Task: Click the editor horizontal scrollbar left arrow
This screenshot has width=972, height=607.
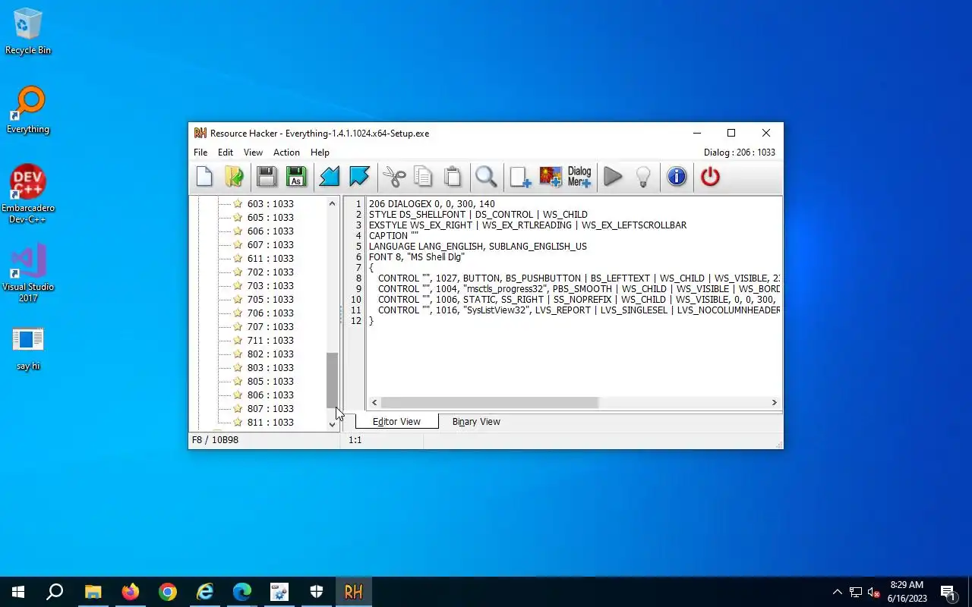Action: (x=374, y=402)
